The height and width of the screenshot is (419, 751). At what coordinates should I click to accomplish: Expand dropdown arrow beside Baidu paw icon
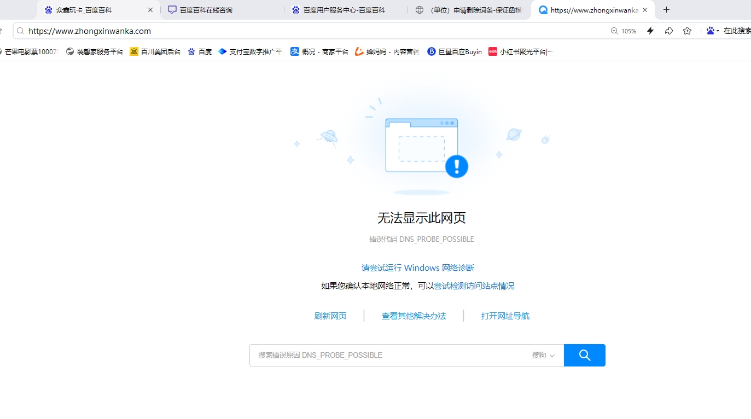point(718,31)
